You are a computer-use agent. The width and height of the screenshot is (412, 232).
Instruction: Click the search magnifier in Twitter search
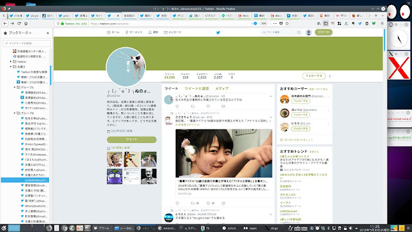point(299,32)
